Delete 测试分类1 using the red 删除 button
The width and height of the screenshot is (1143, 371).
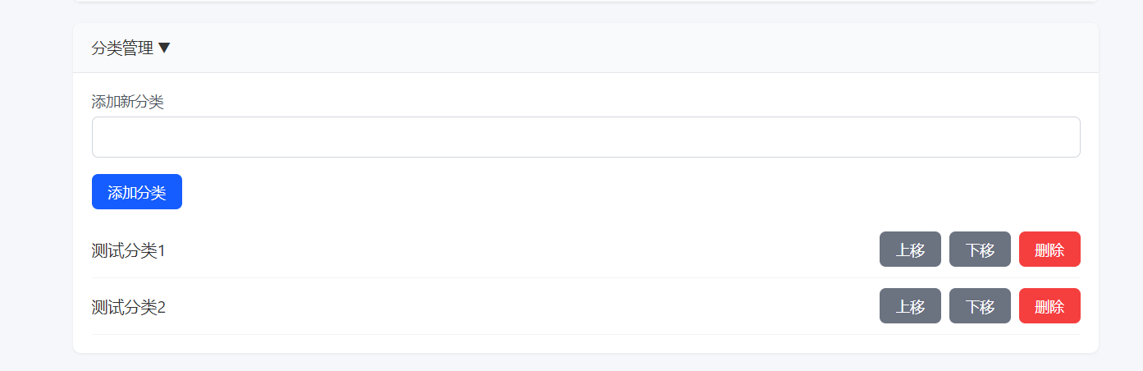click(1049, 250)
